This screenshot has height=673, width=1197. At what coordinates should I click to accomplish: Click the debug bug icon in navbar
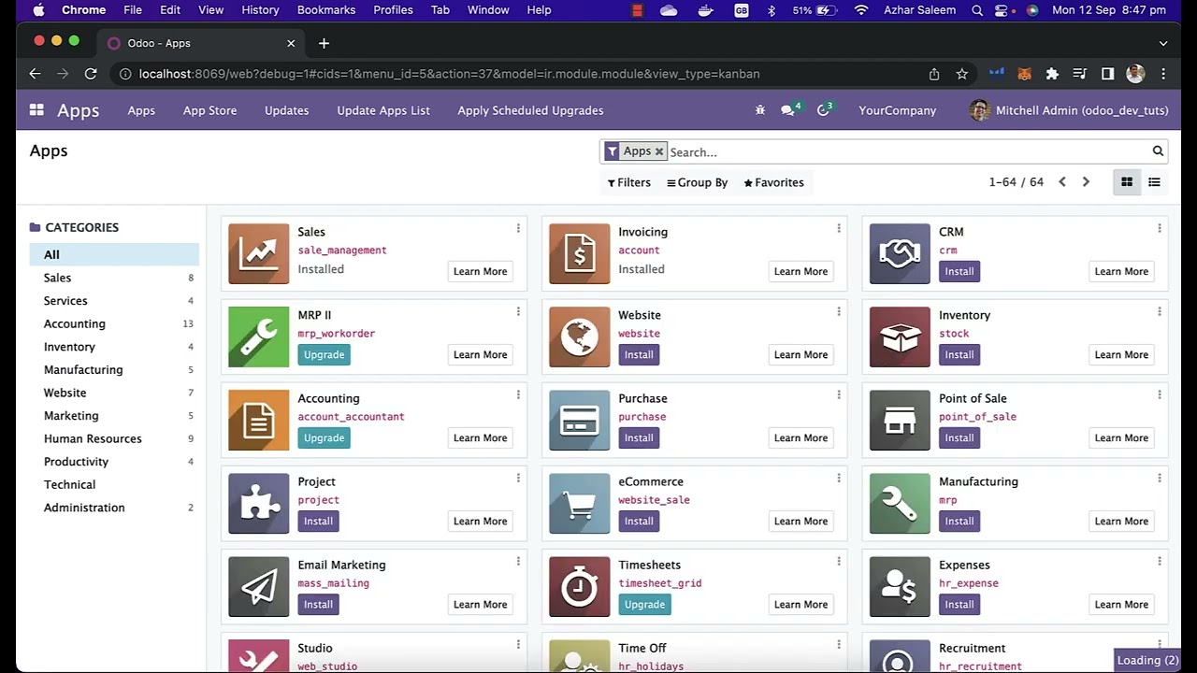point(760,110)
